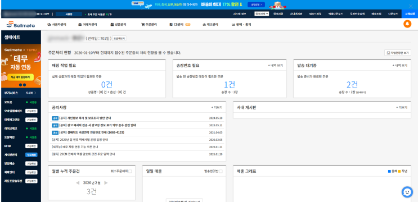Open 내역 보기 in 송장번호 필요 card
The height and width of the screenshot is (202, 418).
(x=275, y=66)
